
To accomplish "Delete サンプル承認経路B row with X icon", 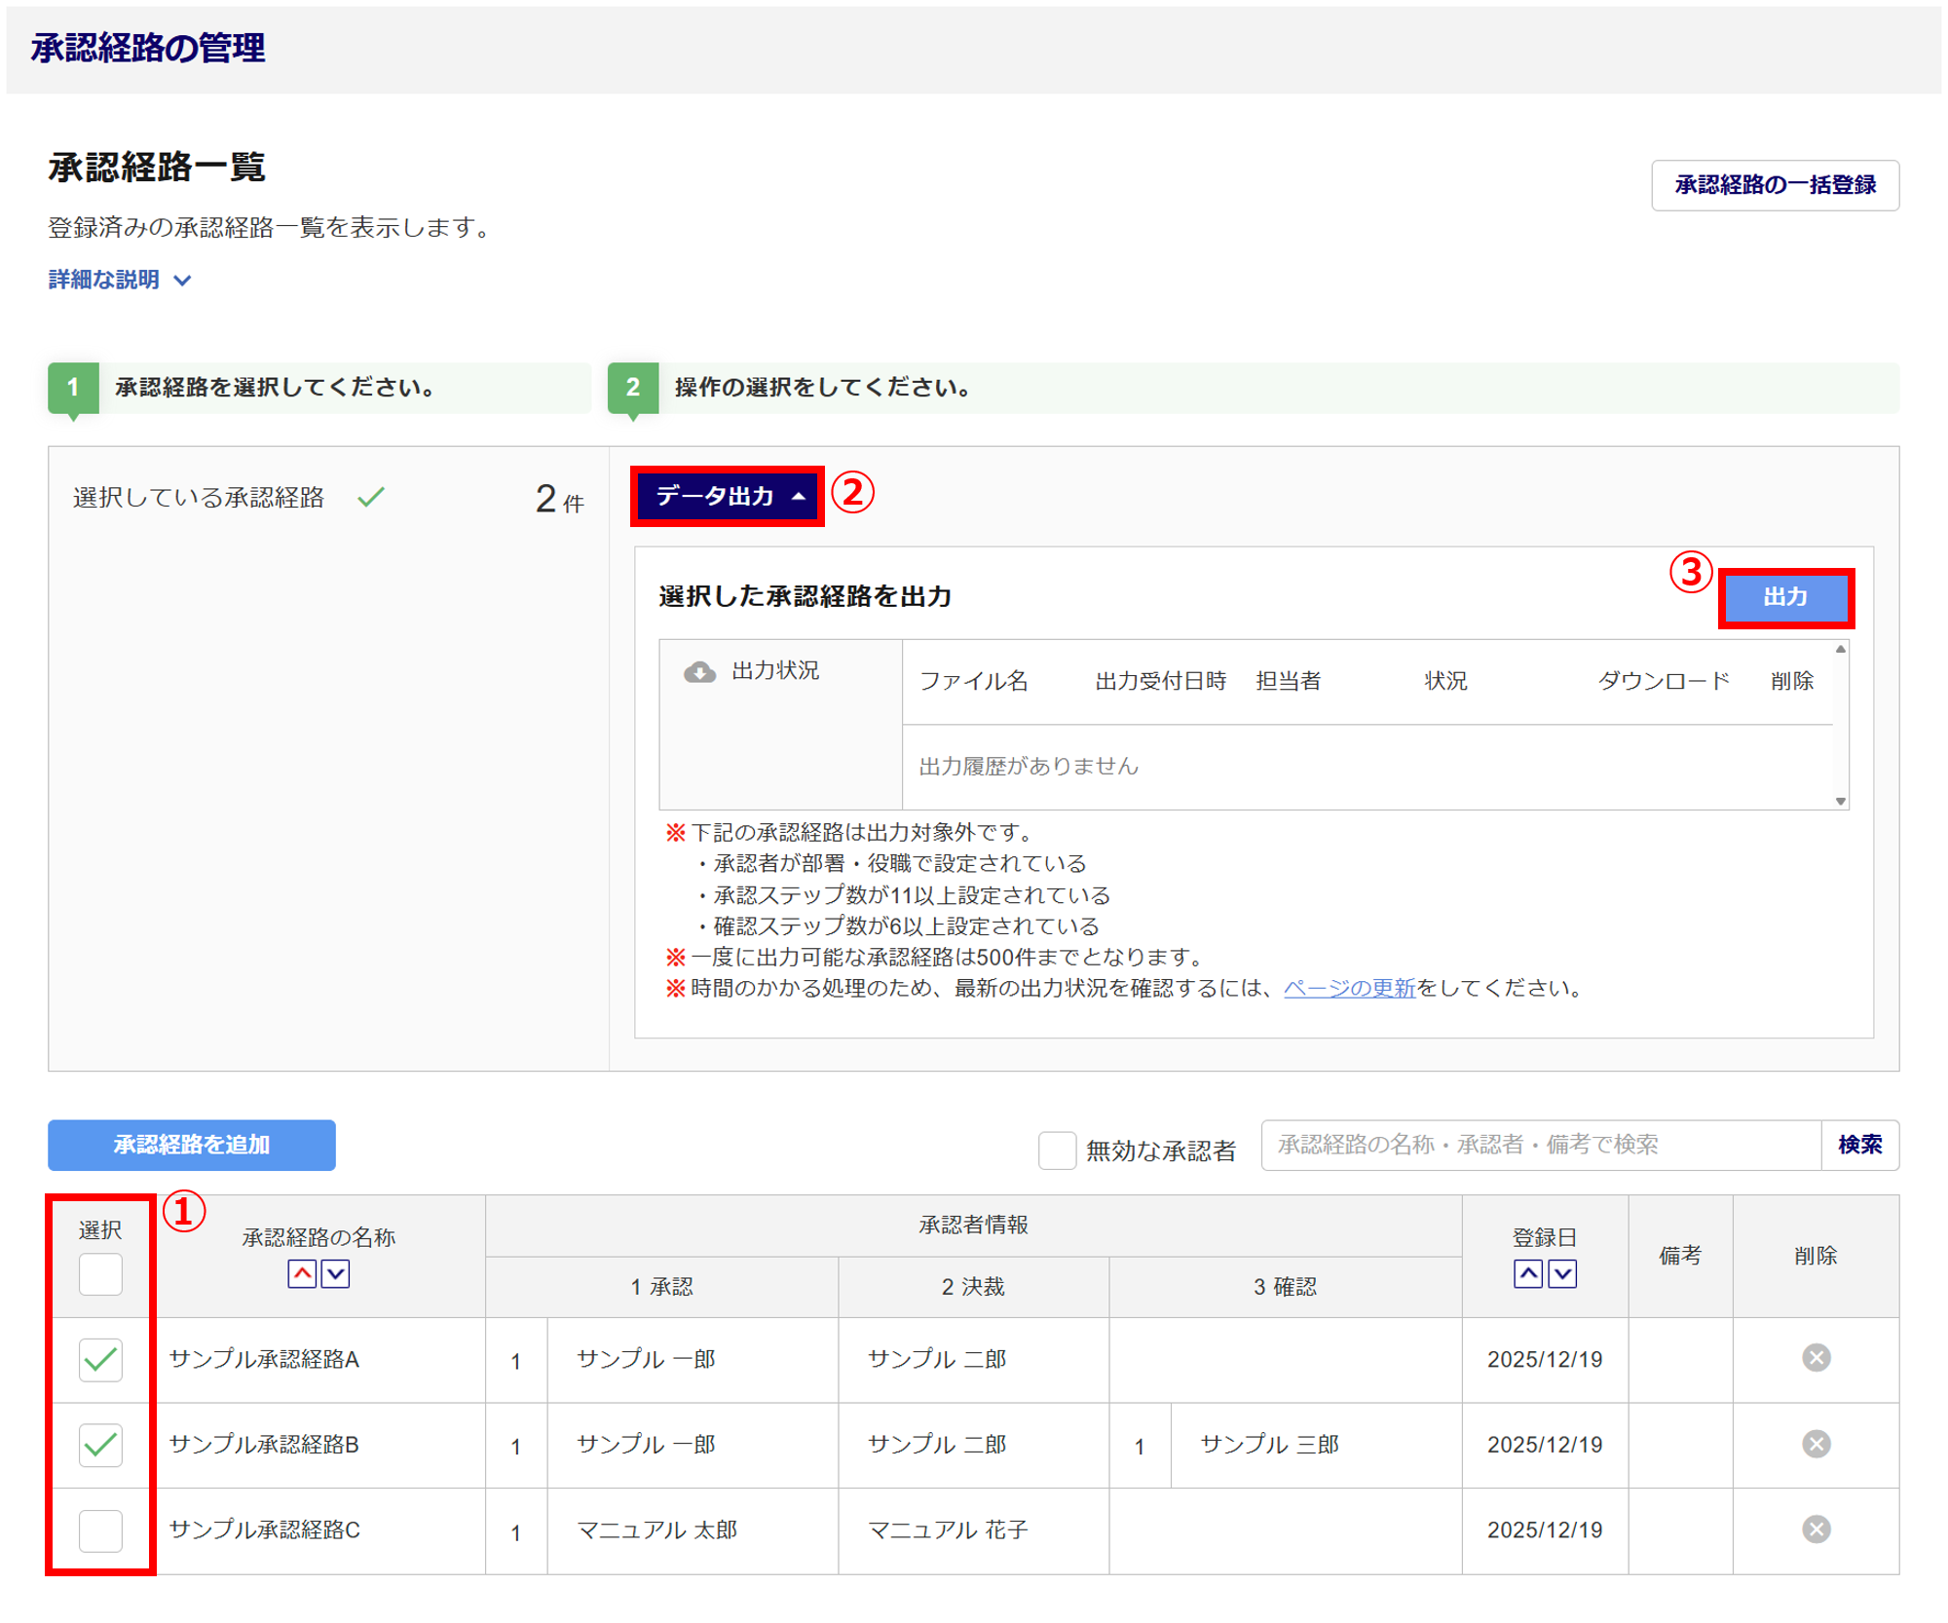I will coord(1816,1443).
